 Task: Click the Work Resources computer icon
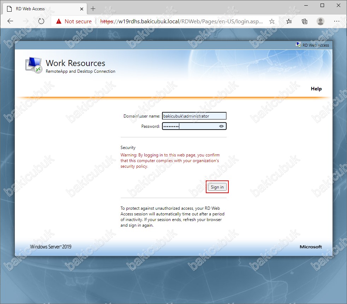click(x=33, y=65)
